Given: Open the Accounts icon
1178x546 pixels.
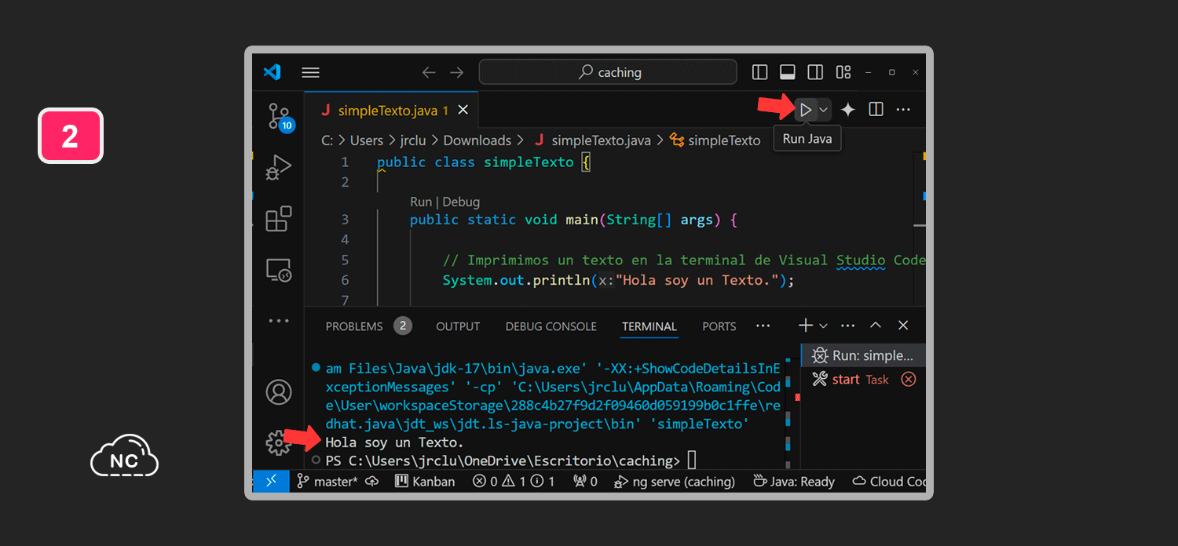Looking at the screenshot, I should [279, 392].
